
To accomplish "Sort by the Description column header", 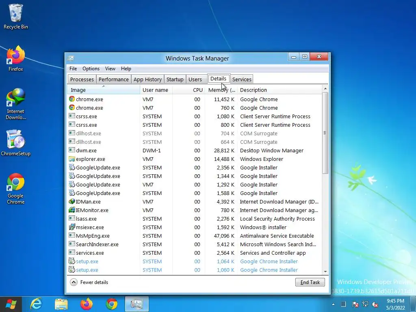I will tap(279, 90).
